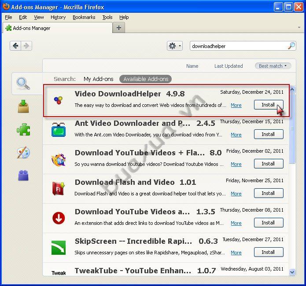This screenshot has height=286, width=306.
Task: Open the Tools menu
Action: click(x=107, y=17)
